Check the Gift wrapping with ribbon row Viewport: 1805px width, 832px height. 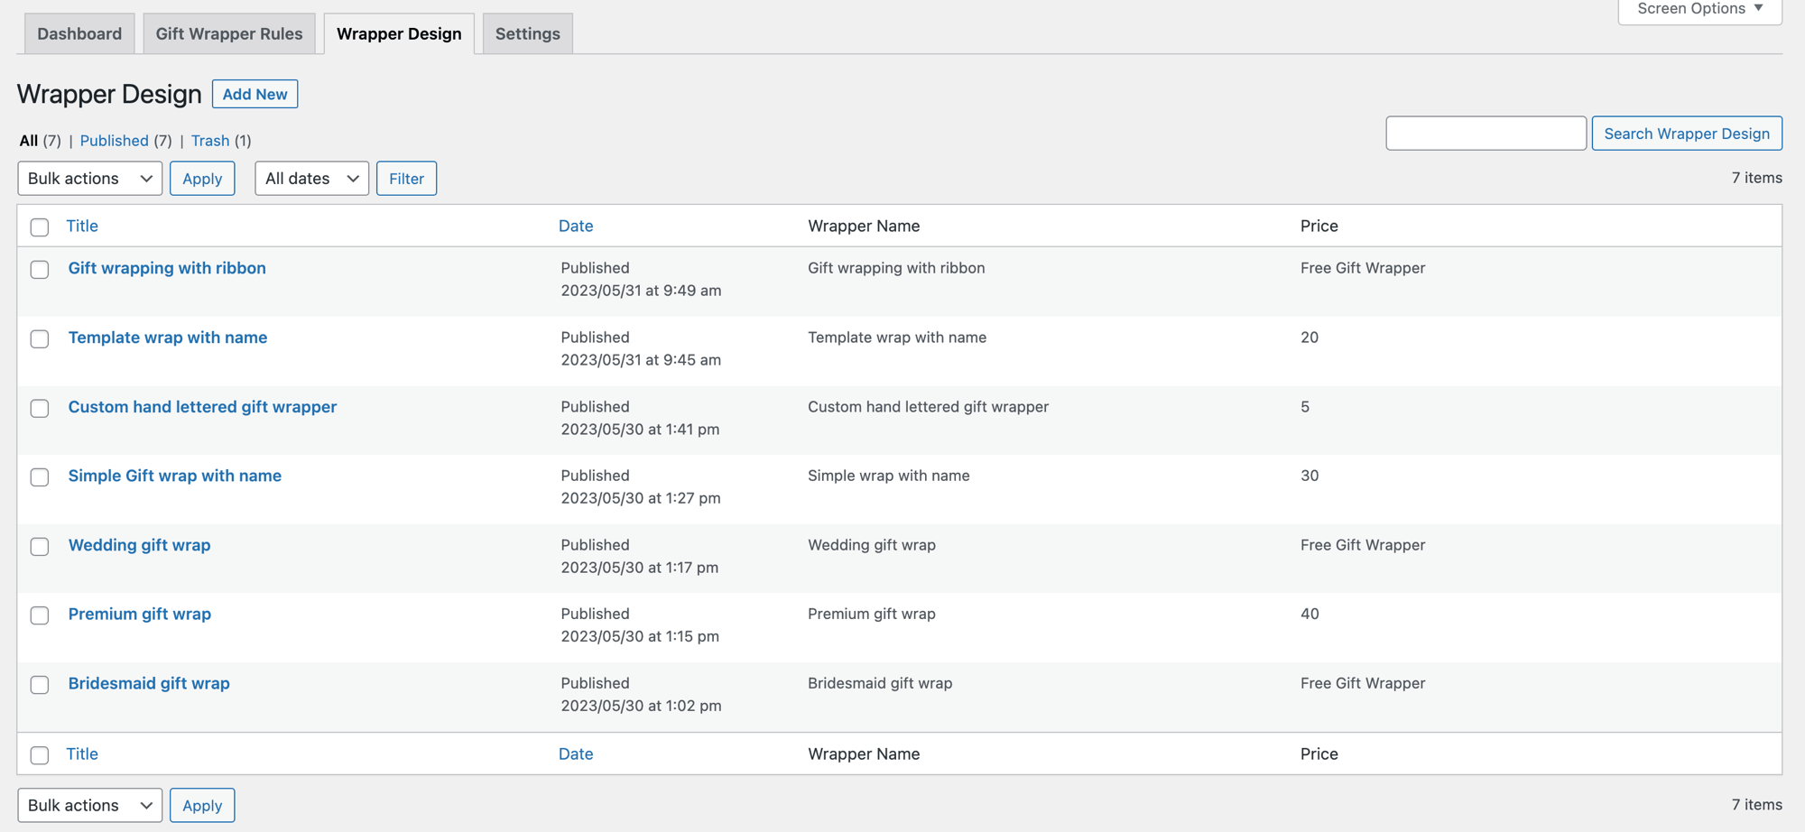click(40, 270)
